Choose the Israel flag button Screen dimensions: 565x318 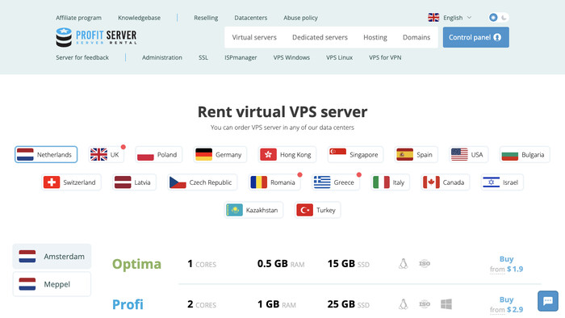click(502, 182)
